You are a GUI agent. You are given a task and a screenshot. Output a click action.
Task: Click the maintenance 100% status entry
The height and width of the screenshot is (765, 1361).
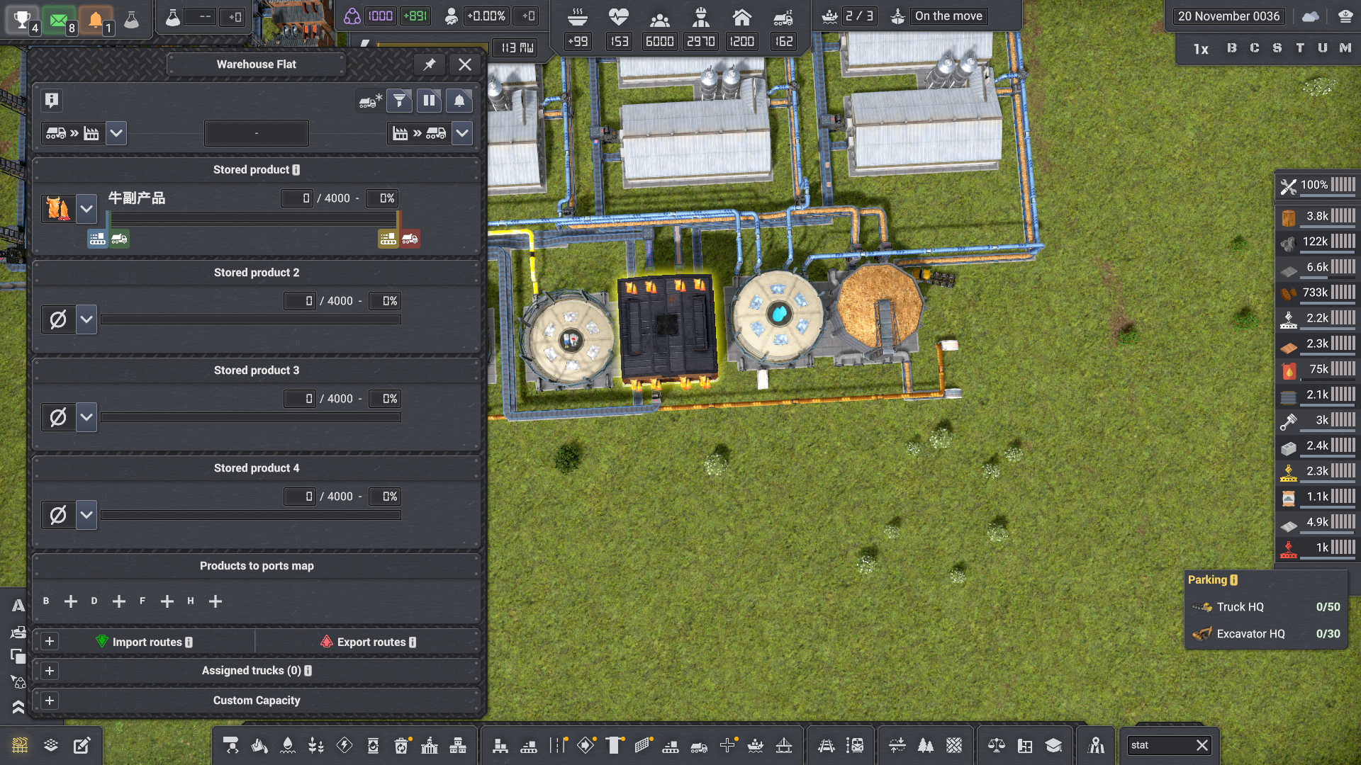pos(1318,186)
